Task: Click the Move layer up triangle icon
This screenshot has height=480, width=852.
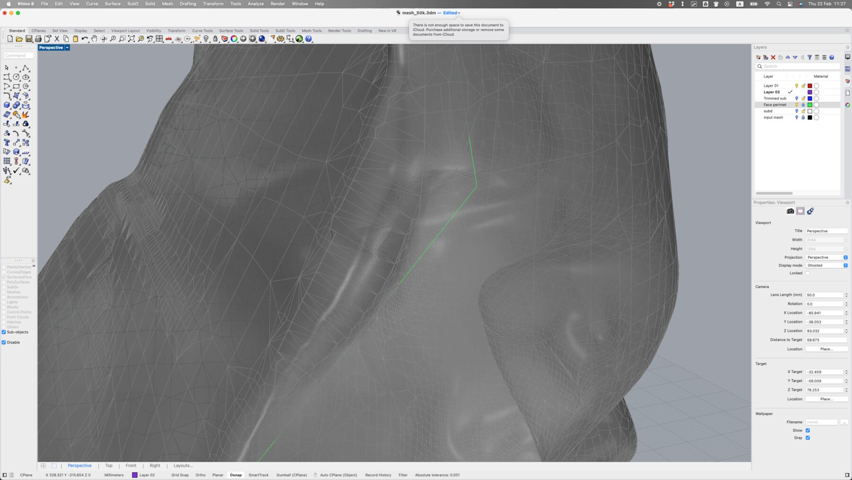Action: (788, 57)
